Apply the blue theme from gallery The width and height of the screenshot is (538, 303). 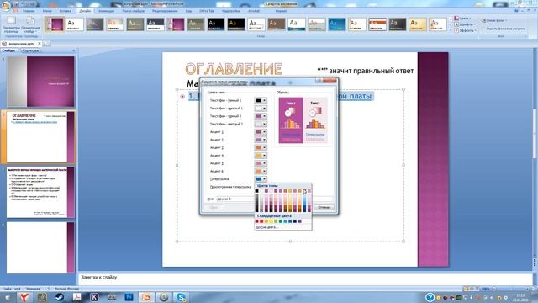point(337,24)
